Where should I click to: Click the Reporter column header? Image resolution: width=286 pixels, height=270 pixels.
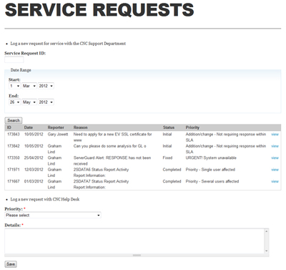pyautogui.click(x=56, y=127)
